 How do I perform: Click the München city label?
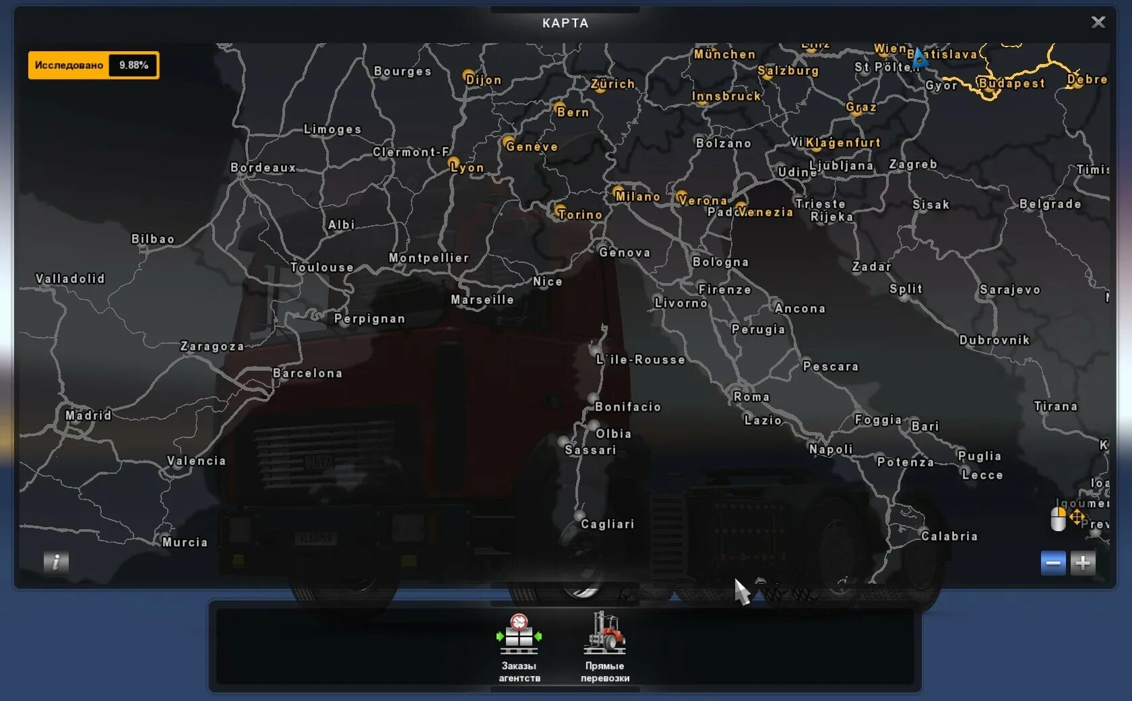(725, 54)
